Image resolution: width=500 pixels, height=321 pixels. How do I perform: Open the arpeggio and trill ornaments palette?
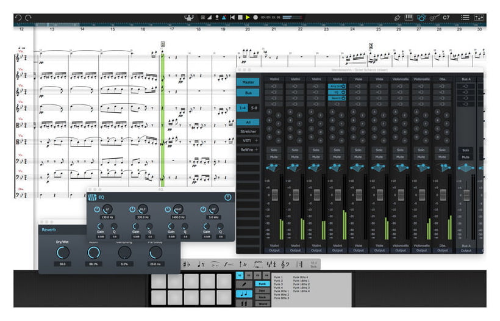click(x=243, y=264)
